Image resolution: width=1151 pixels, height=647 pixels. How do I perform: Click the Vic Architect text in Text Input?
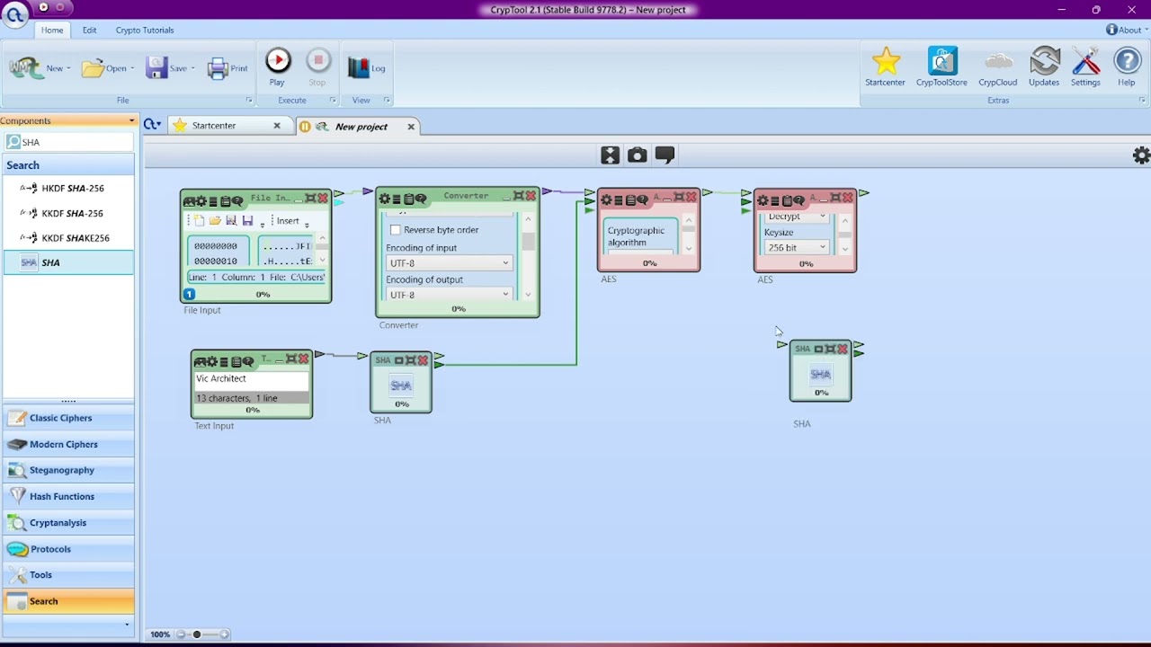[221, 378]
